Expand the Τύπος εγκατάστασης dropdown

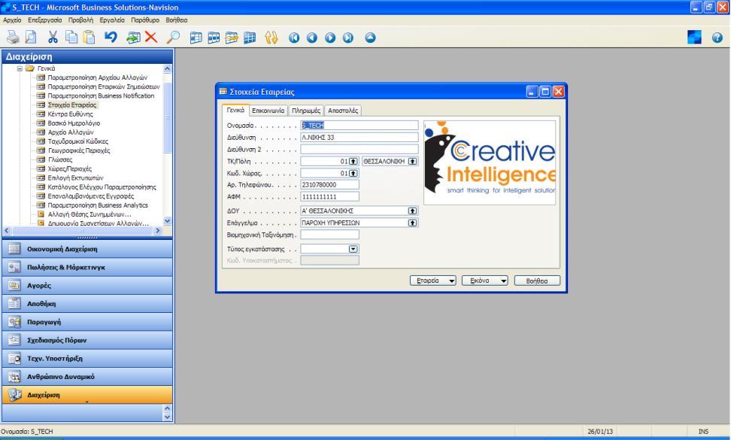[x=353, y=249]
